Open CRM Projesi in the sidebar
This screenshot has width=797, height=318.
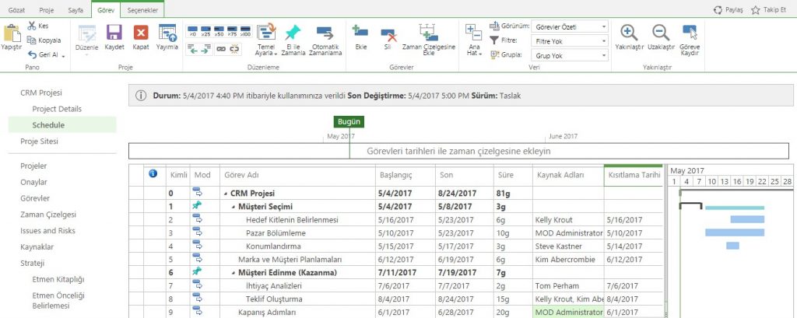pos(41,93)
